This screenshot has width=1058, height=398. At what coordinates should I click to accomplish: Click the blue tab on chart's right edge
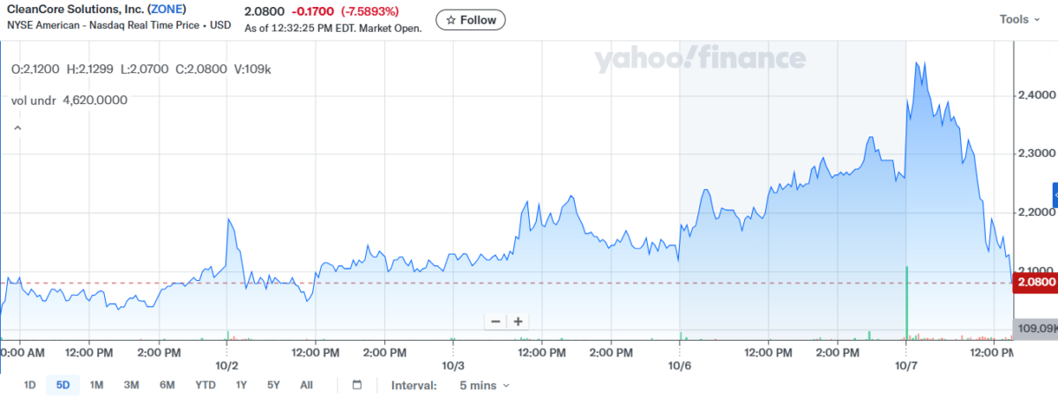coord(1054,194)
